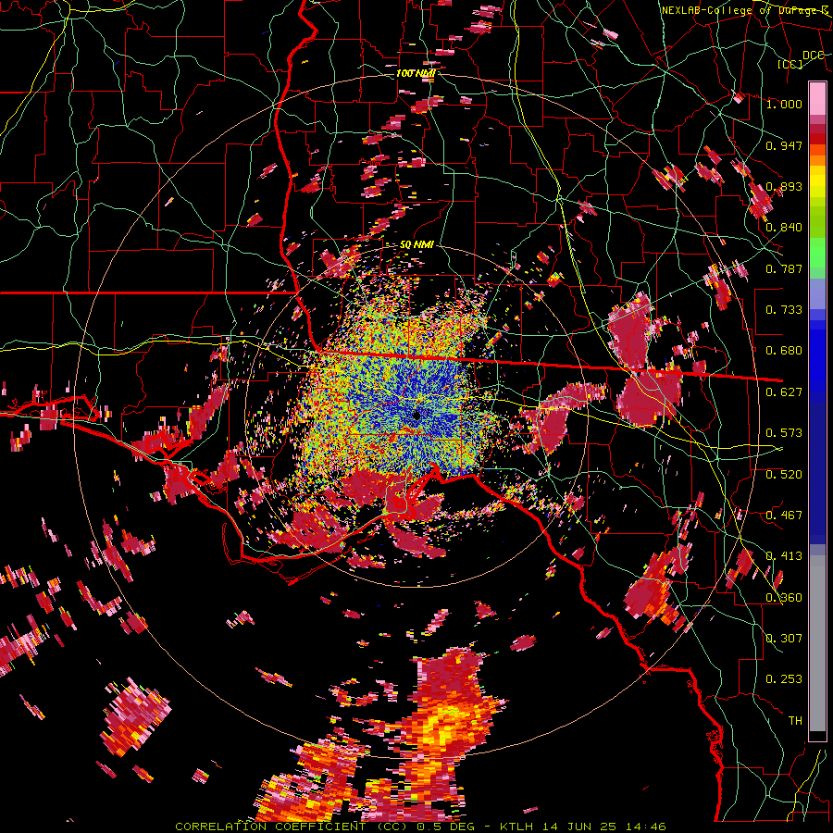Click the 1.000 value on the color scale
The image size is (833, 833).
point(784,104)
